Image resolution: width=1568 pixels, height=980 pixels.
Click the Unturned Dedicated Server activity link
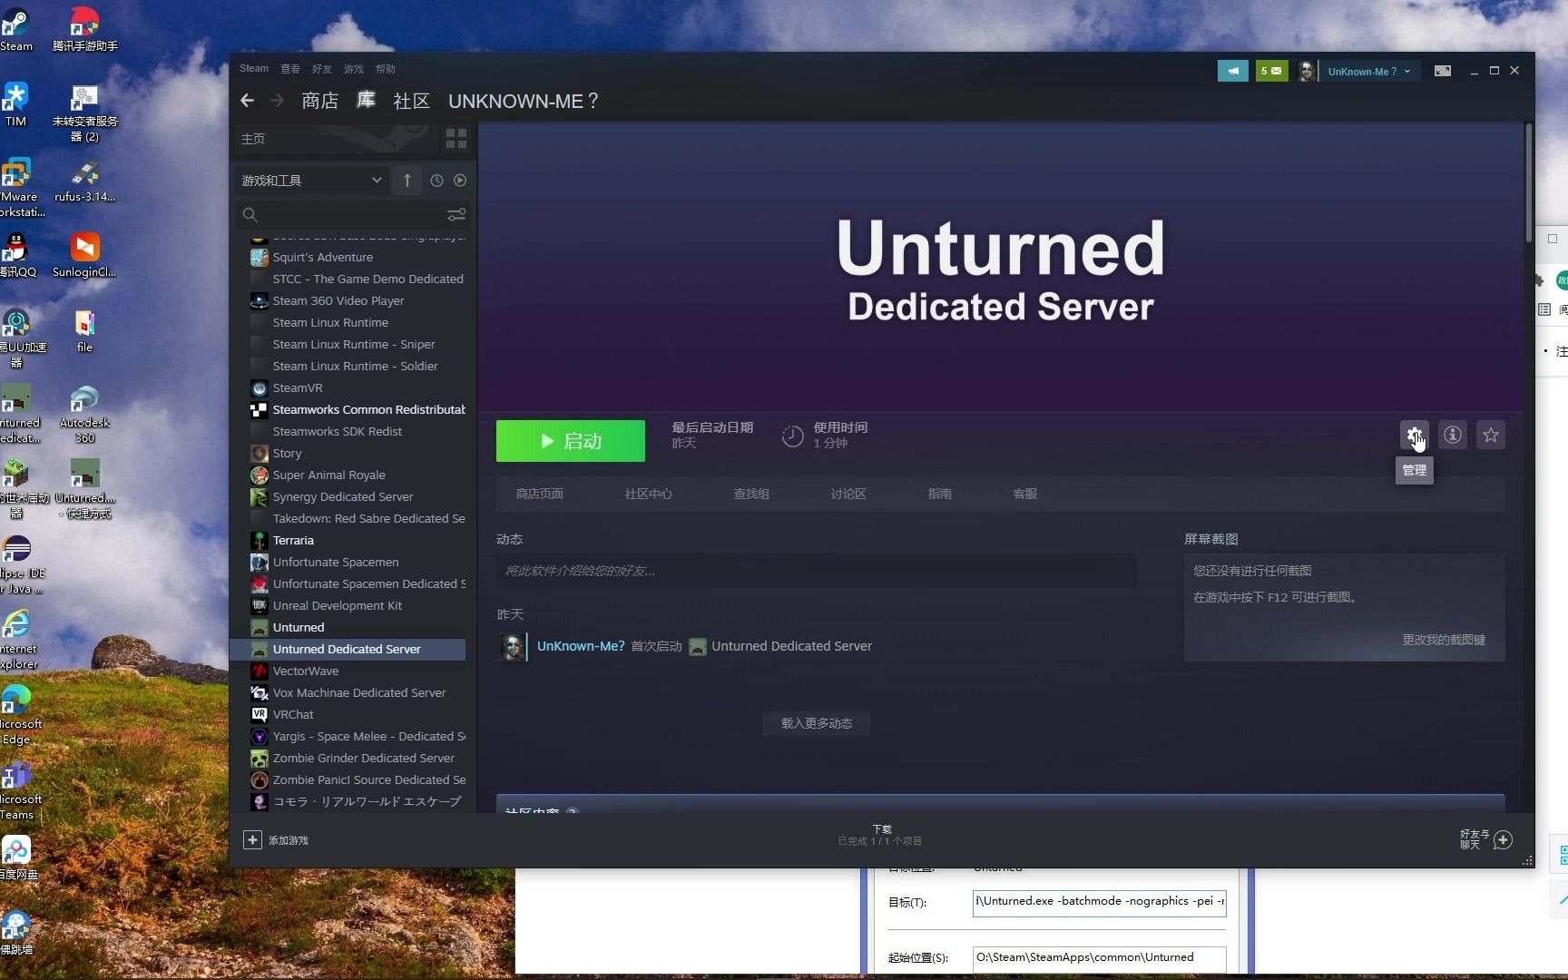[791, 646]
